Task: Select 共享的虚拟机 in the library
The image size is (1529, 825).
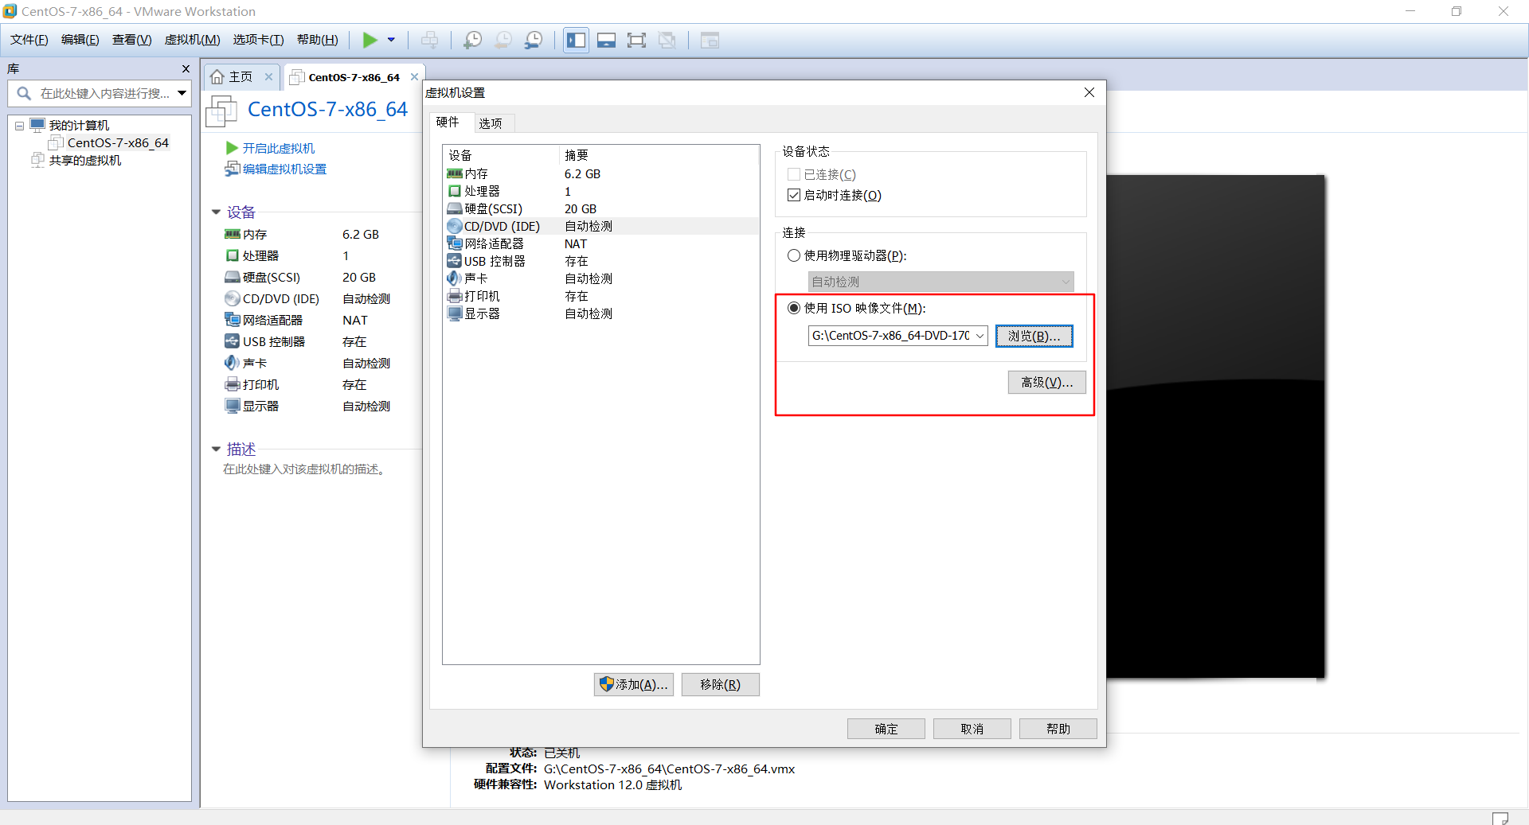Action: (85, 160)
